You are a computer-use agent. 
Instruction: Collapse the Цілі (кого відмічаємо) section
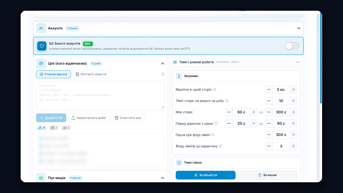click(162, 64)
